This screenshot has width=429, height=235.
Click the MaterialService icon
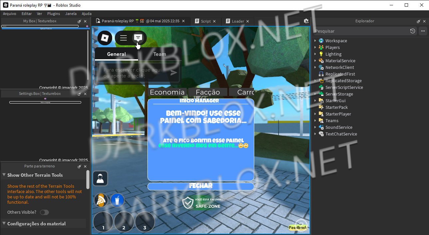pos(321,61)
